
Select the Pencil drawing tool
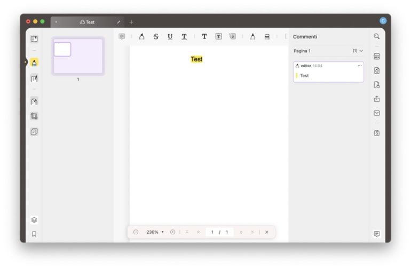(252, 36)
